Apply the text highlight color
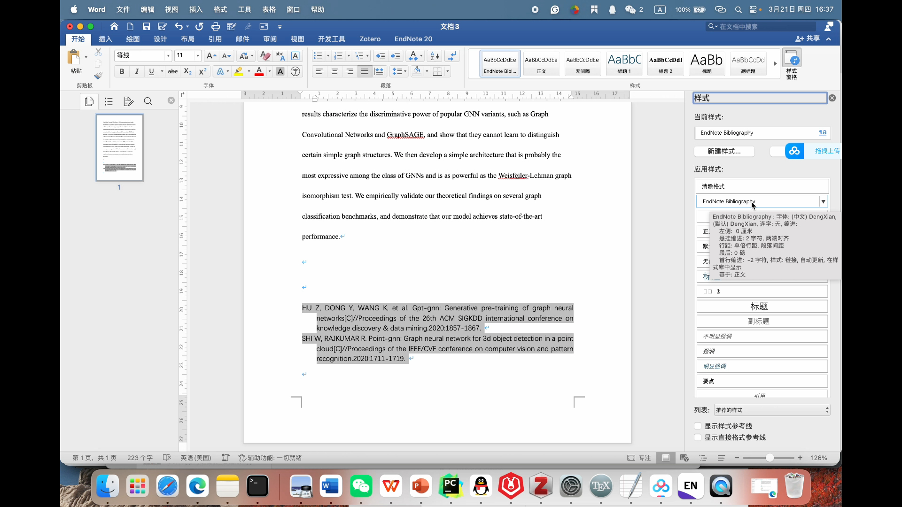 point(239,71)
